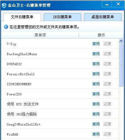This screenshot has width=125, height=140.
Task: Click the vertical scrollbar thumb
Action: pos(121,65)
